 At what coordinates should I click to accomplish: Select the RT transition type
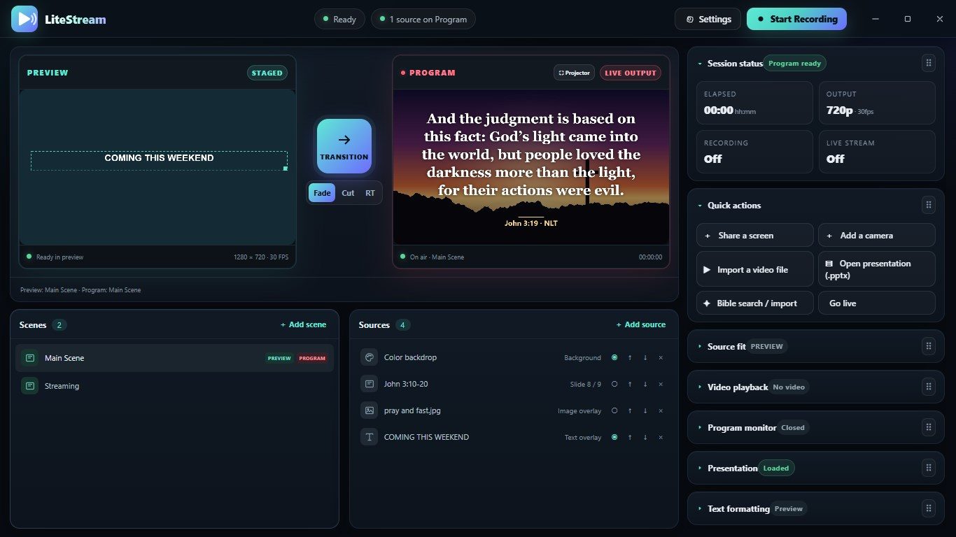(x=370, y=193)
